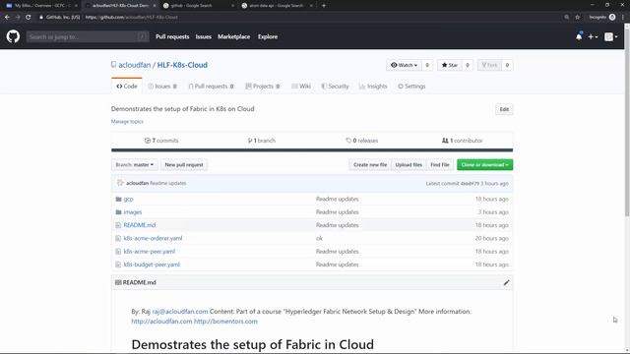
Task: Open the http://acloudfan.com link
Action: coord(161,322)
